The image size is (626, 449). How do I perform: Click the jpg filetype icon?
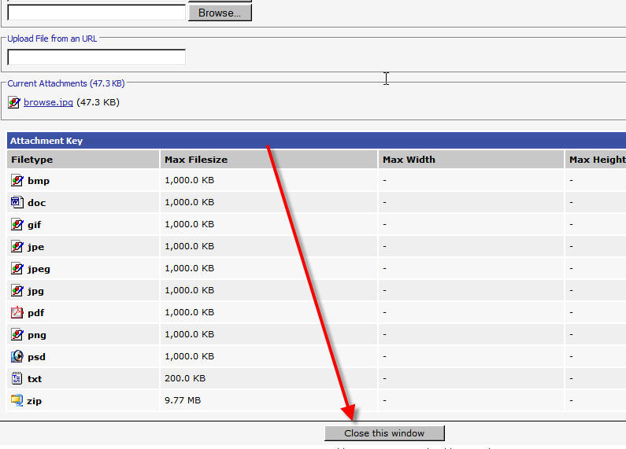pyautogui.click(x=17, y=291)
